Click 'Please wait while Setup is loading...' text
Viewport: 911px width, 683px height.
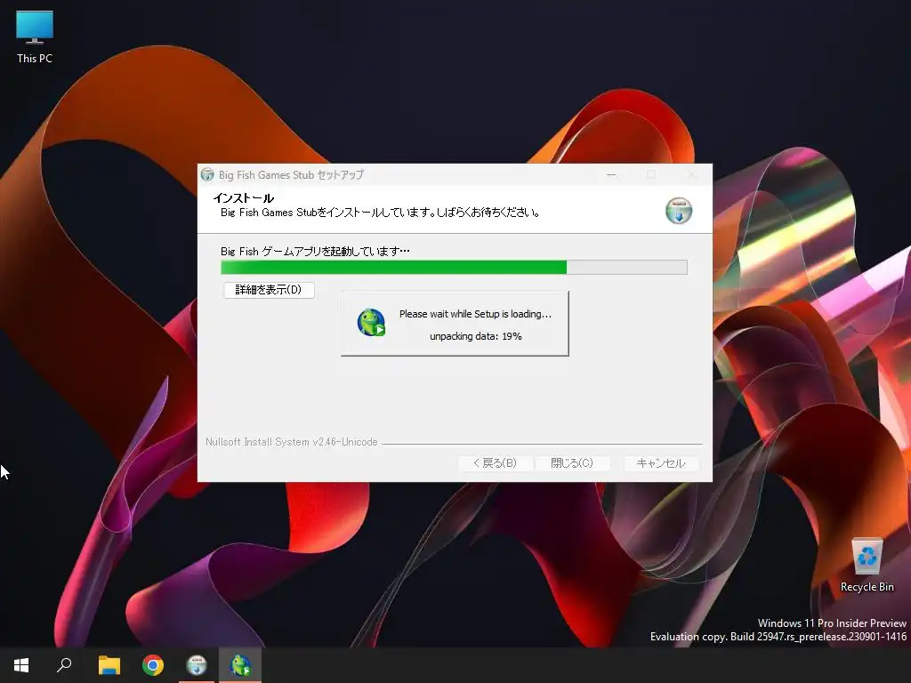(x=475, y=314)
